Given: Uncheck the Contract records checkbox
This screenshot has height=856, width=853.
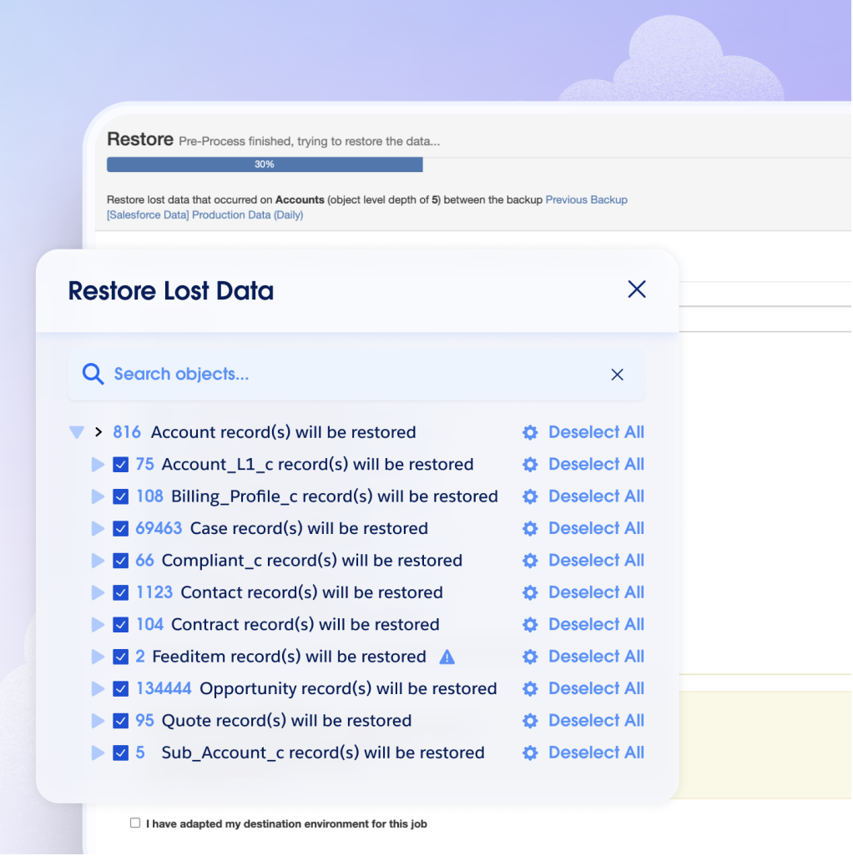Looking at the screenshot, I should tap(121, 625).
